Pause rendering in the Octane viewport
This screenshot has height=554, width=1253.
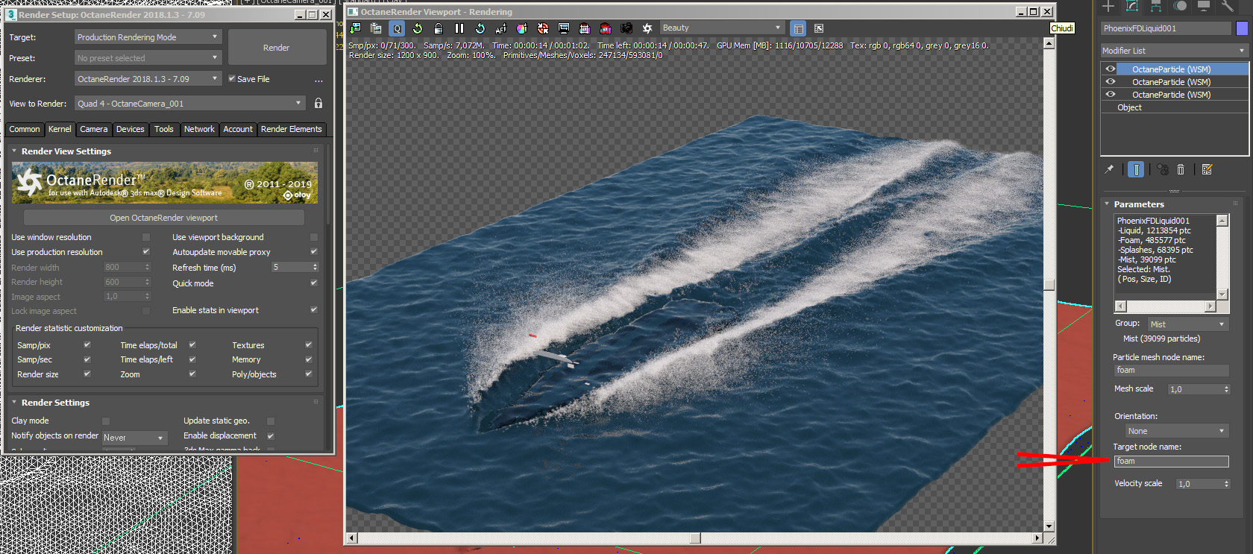[459, 28]
